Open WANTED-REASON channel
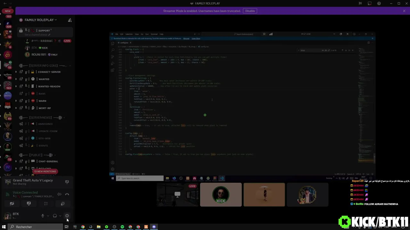Screen dimensions: 410x230 (45, 86)
